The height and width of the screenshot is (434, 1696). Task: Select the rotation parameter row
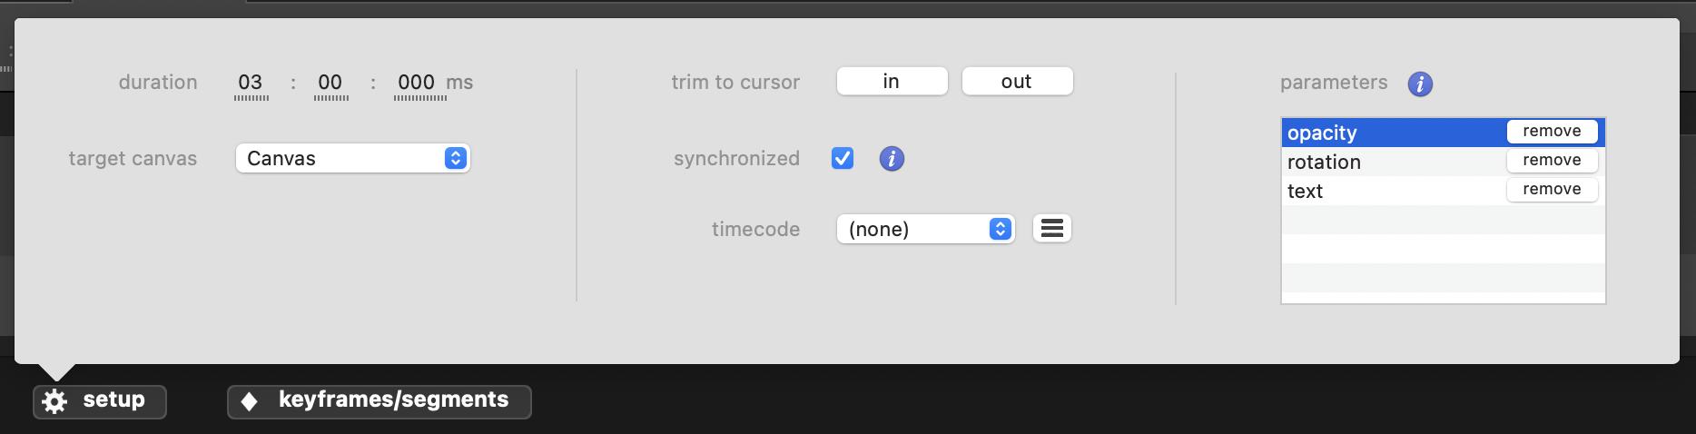point(1389,163)
